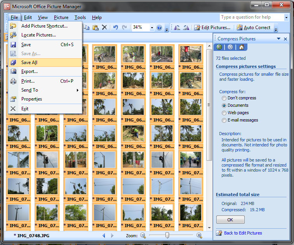Click the Rotate Left icon
Viewport: 294px width, 245px height.
pos(177,28)
